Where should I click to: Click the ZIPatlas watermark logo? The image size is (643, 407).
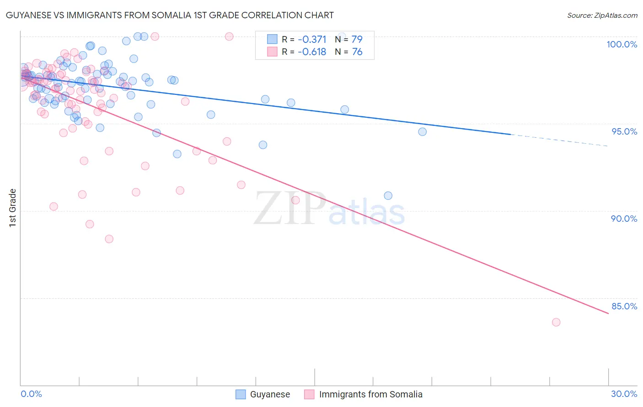click(329, 209)
